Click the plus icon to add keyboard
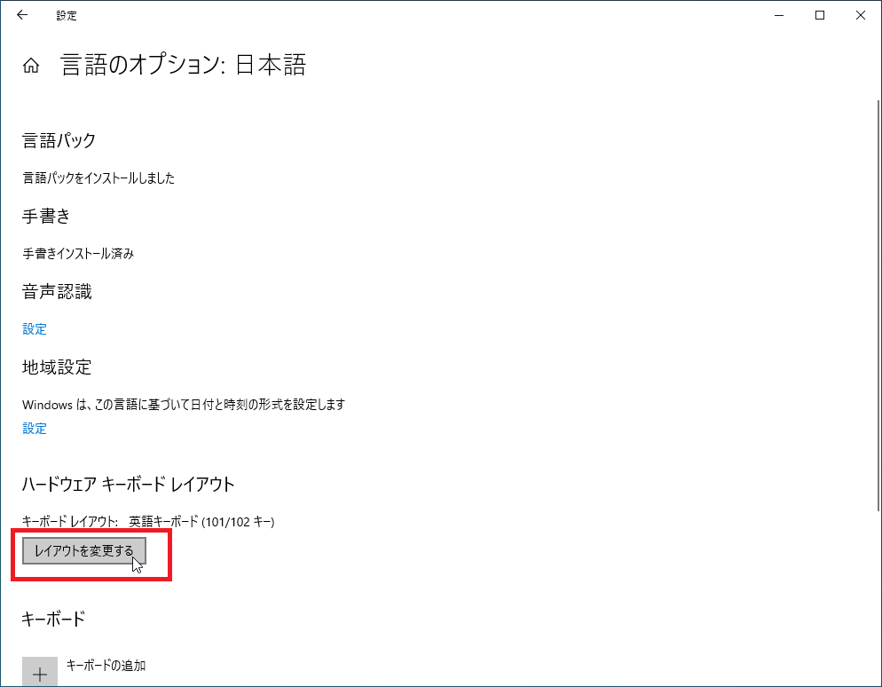This screenshot has height=687, width=882. pos(40,672)
